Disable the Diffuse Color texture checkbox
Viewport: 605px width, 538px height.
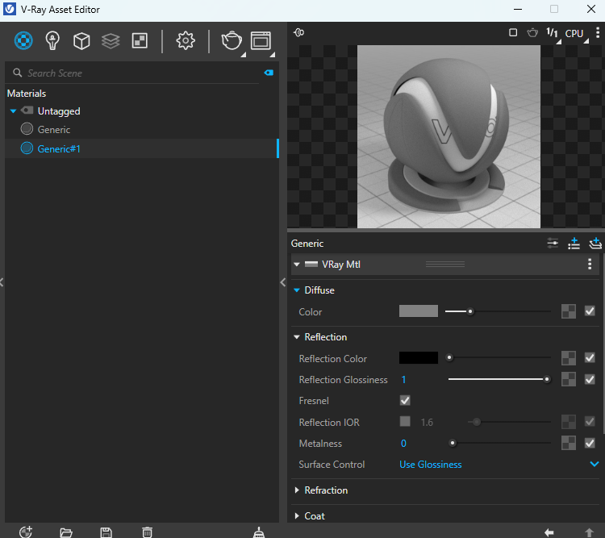pos(590,311)
